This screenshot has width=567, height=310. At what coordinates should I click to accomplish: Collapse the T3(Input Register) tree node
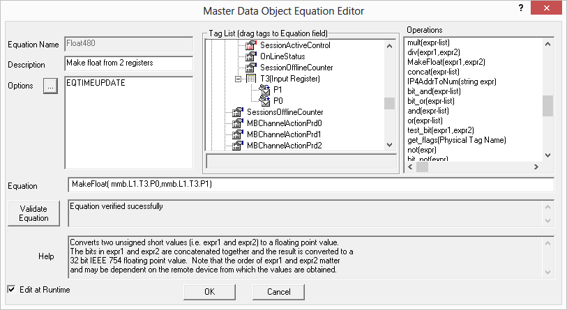pyautogui.click(x=238, y=79)
